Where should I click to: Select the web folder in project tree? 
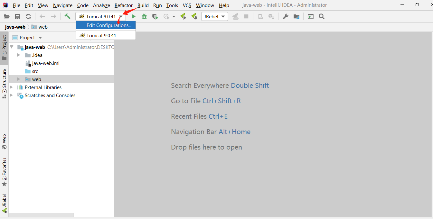coord(61,79)
